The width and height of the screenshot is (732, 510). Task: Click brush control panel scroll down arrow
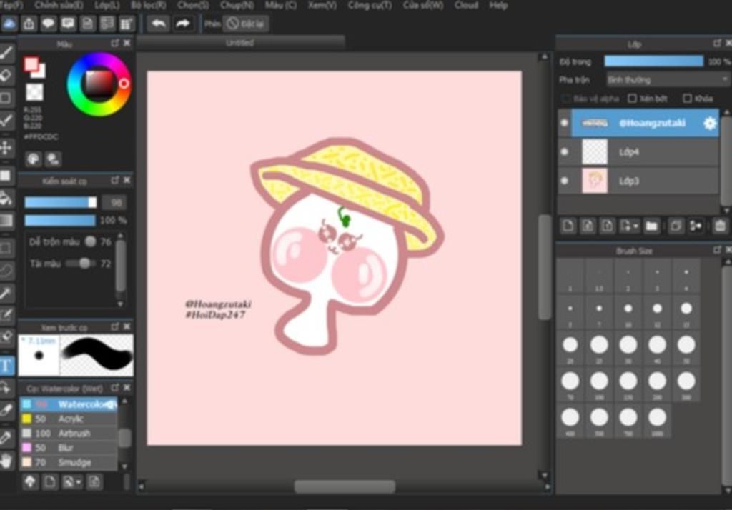pyautogui.click(x=120, y=304)
